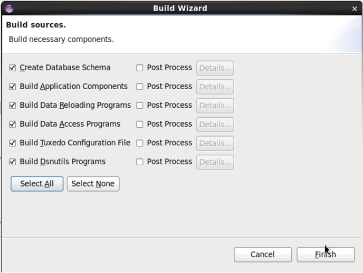Enable Post Process for Create Database Schema
Viewport: 363px width, 273px height.
pyautogui.click(x=140, y=68)
